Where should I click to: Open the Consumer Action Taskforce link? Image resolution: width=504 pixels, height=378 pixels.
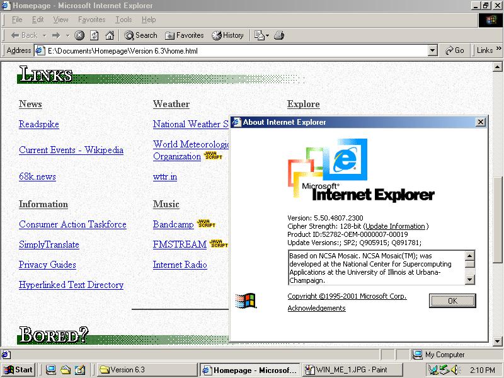point(72,224)
